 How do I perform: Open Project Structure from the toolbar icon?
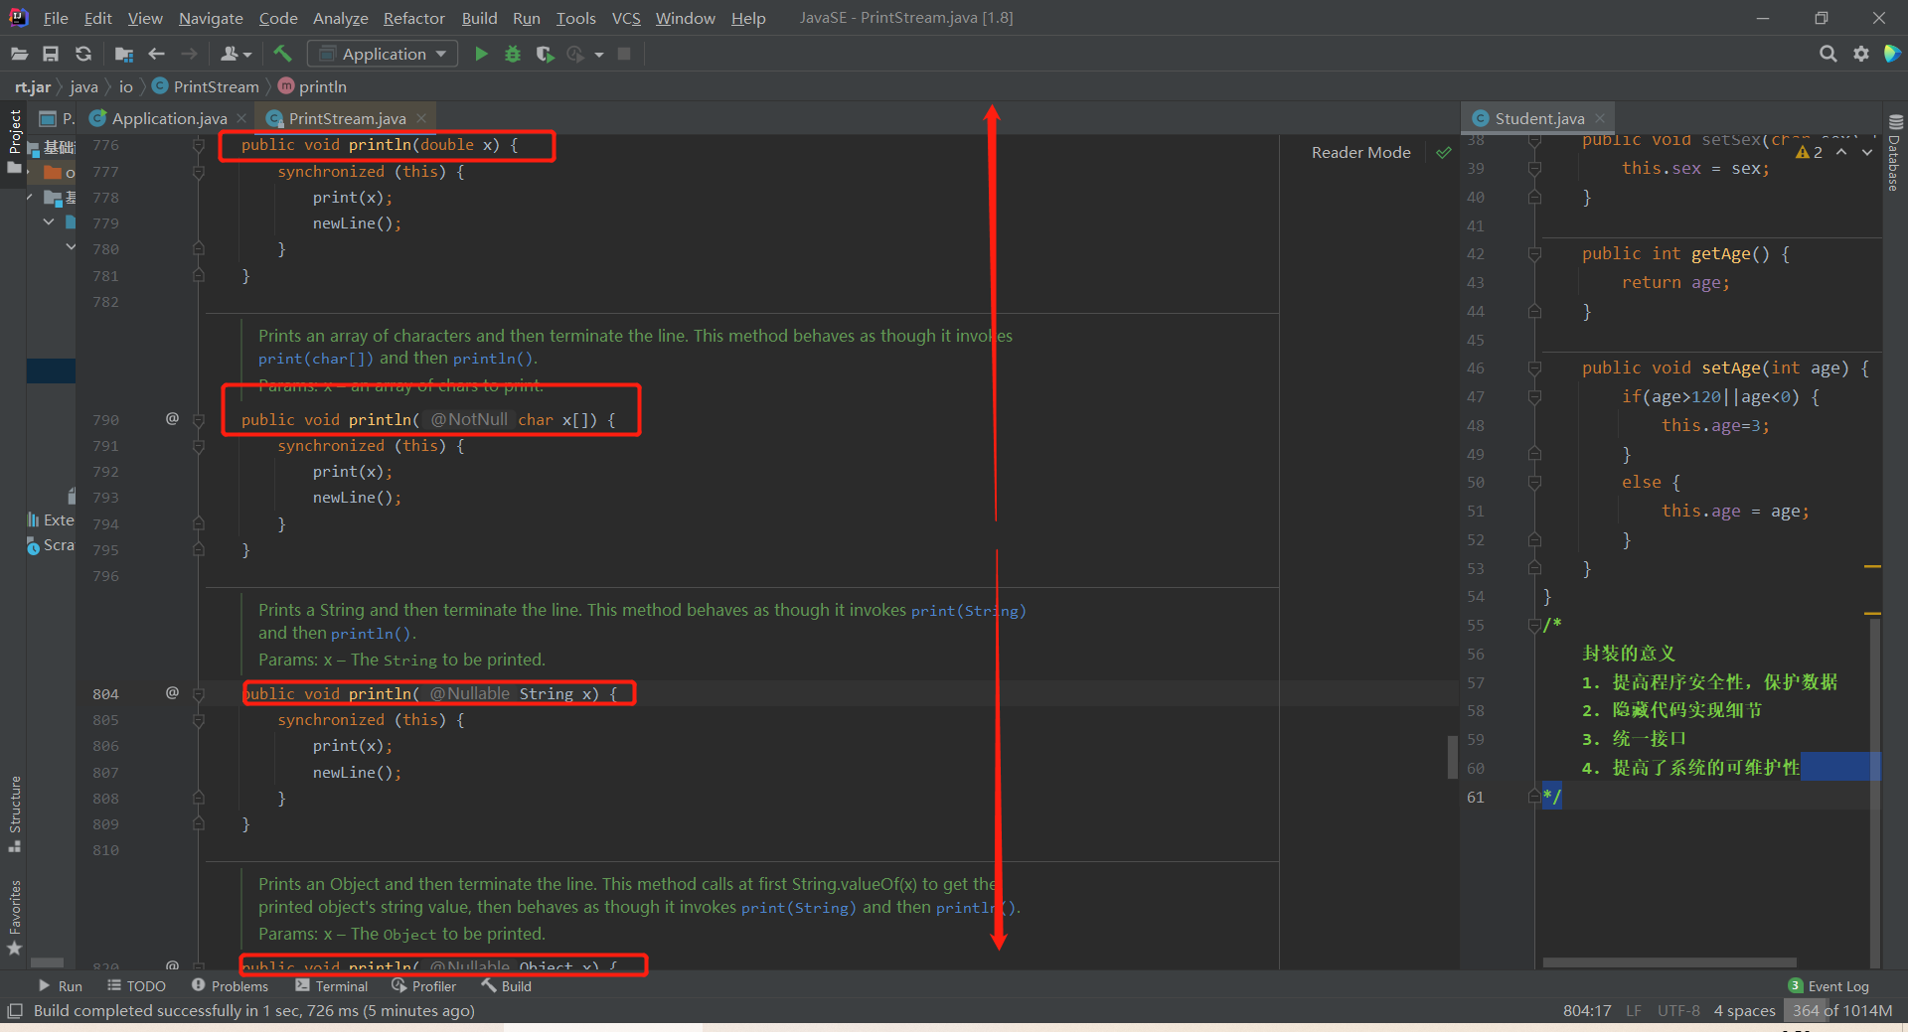click(124, 54)
